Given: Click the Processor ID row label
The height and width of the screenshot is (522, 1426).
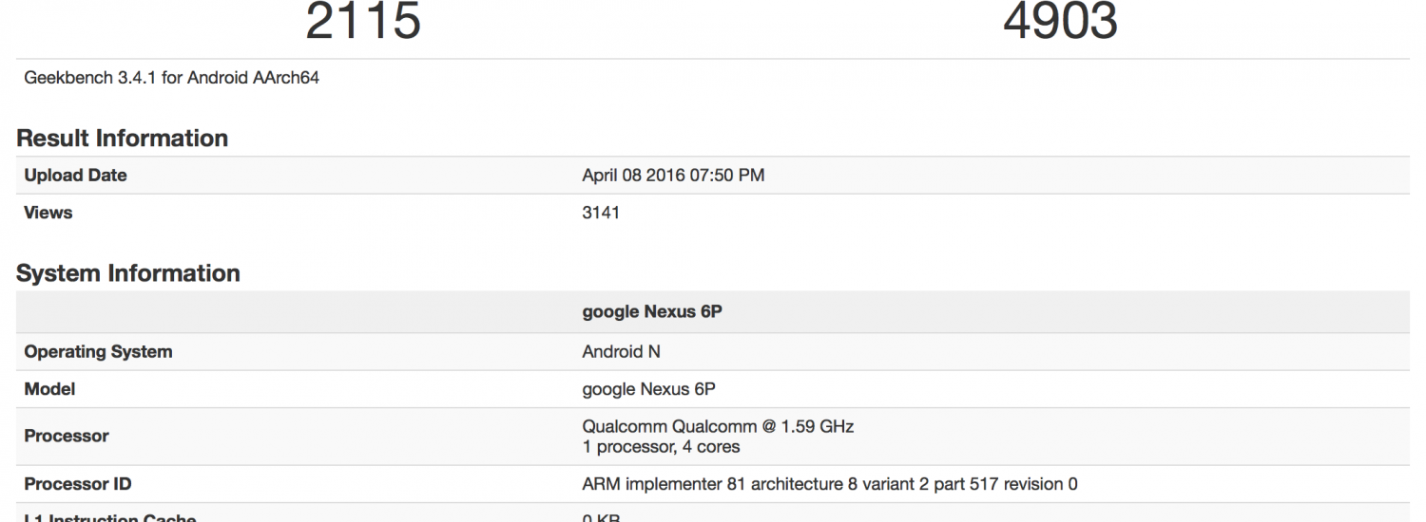Looking at the screenshot, I should coord(78,484).
